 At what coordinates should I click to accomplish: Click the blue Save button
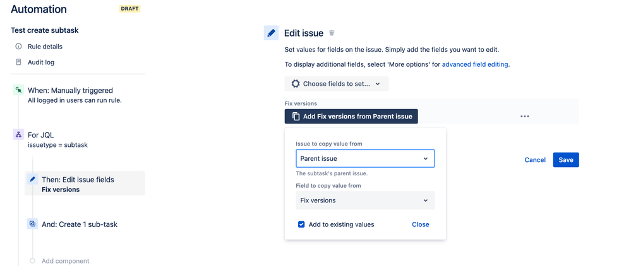(x=565, y=160)
